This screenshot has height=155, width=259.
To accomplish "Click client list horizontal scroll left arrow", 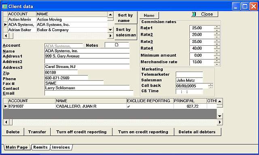I will [6, 36].
